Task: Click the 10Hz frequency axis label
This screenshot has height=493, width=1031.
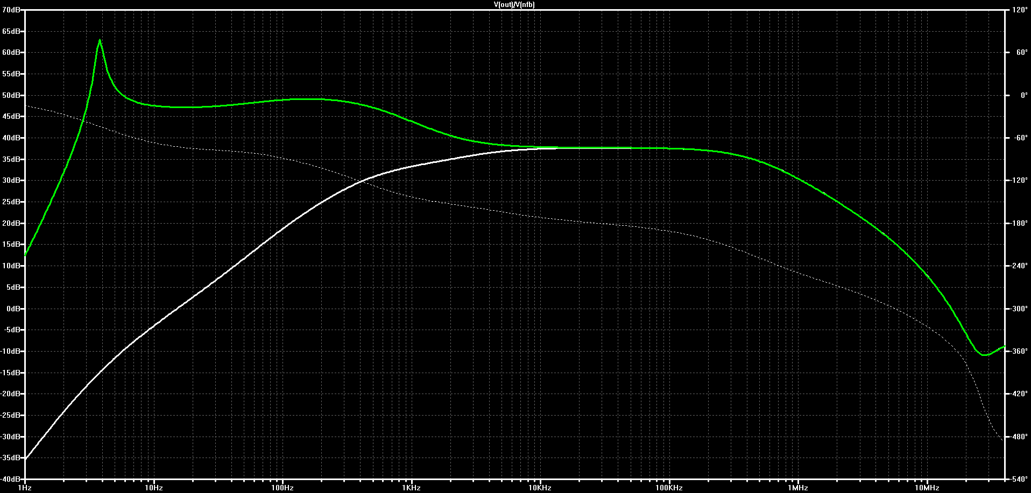Action: click(154, 488)
